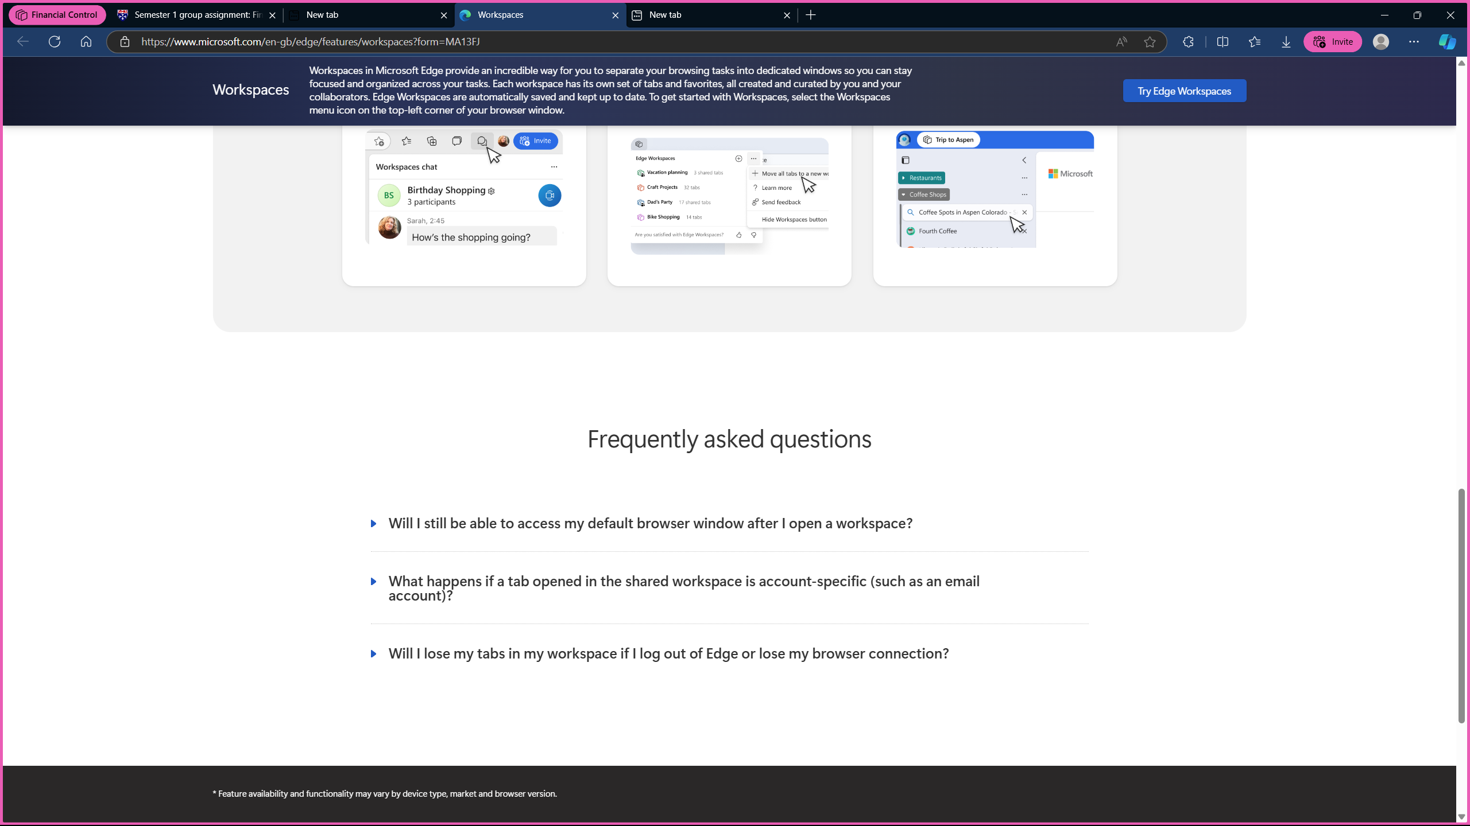Screen dimensions: 1470x826
Task: Click the Frequently asked questions heading
Action: tap(729, 439)
